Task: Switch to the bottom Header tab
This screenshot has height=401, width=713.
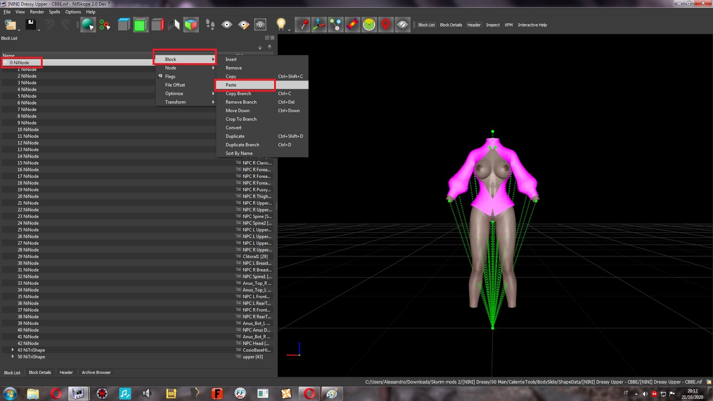Action: click(66, 372)
